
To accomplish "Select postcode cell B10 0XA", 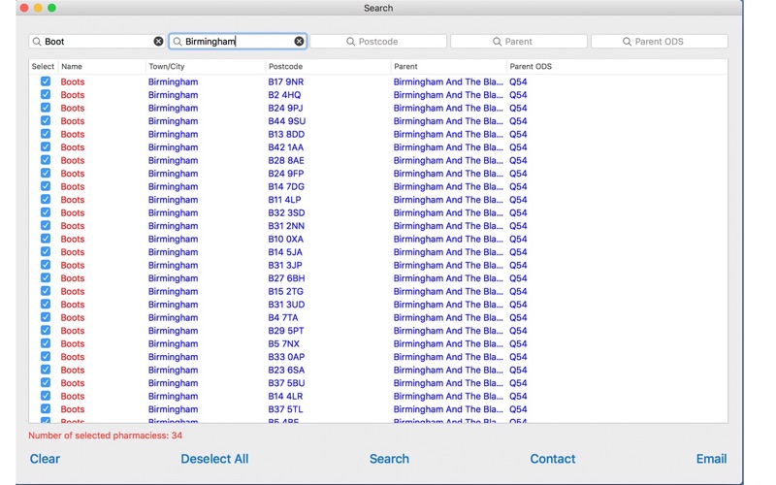I will point(285,239).
